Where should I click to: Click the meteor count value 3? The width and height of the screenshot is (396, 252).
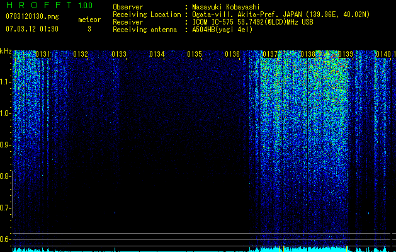pos(89,29)
